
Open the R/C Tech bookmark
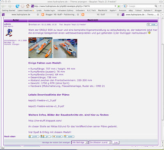[x=91, y=10]
